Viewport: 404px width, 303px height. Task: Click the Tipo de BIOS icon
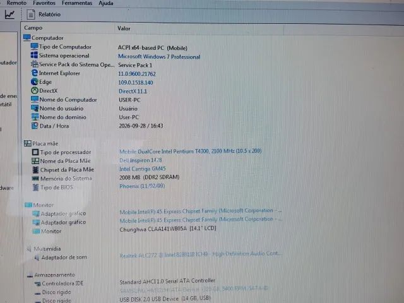pyautogui.click(x=36, y=187)
